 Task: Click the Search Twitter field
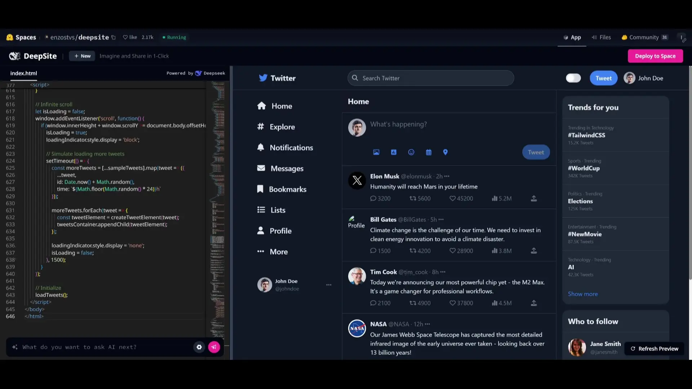coord(431,78)
